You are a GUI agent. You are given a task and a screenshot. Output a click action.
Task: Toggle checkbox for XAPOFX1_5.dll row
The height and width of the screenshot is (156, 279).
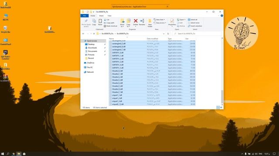(x=110, y=68)
